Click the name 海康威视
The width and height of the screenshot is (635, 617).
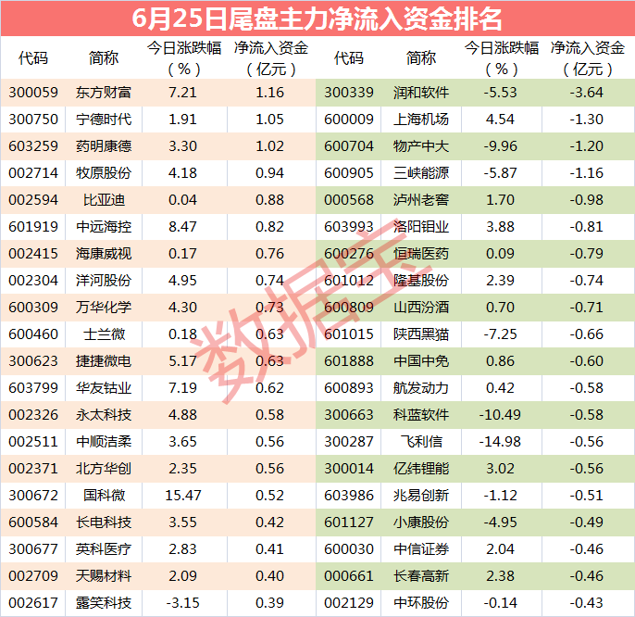tap(104, 253)
